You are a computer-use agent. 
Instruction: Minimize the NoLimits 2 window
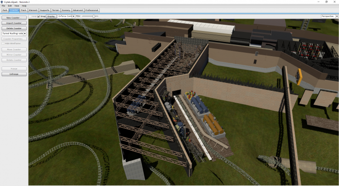tap(318, 2)
